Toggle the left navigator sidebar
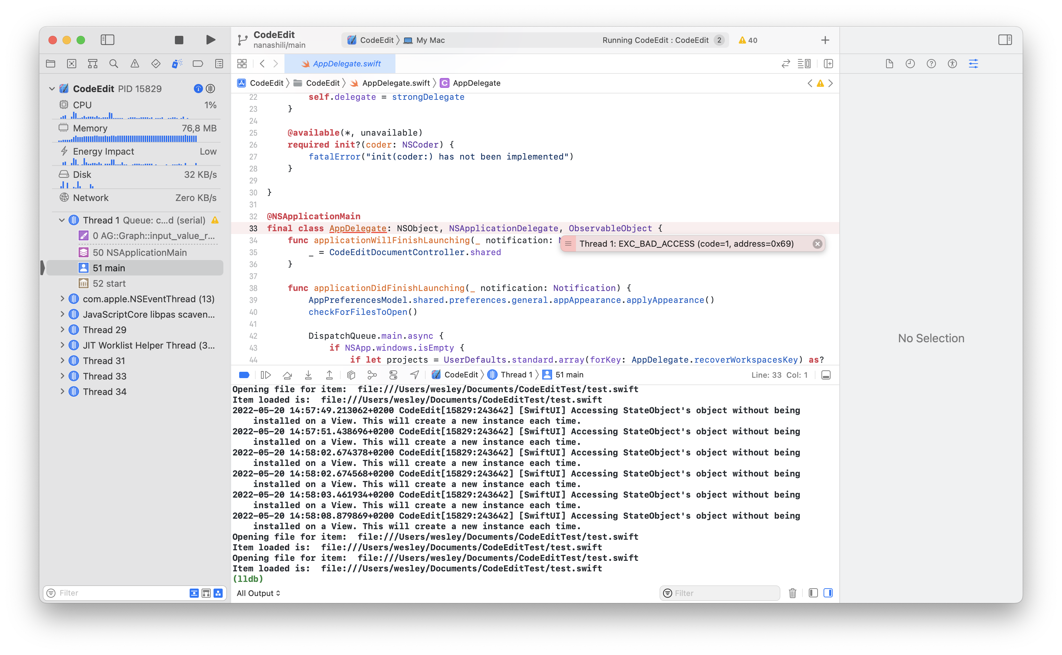Screen dimensions: 1062x655 107,40
